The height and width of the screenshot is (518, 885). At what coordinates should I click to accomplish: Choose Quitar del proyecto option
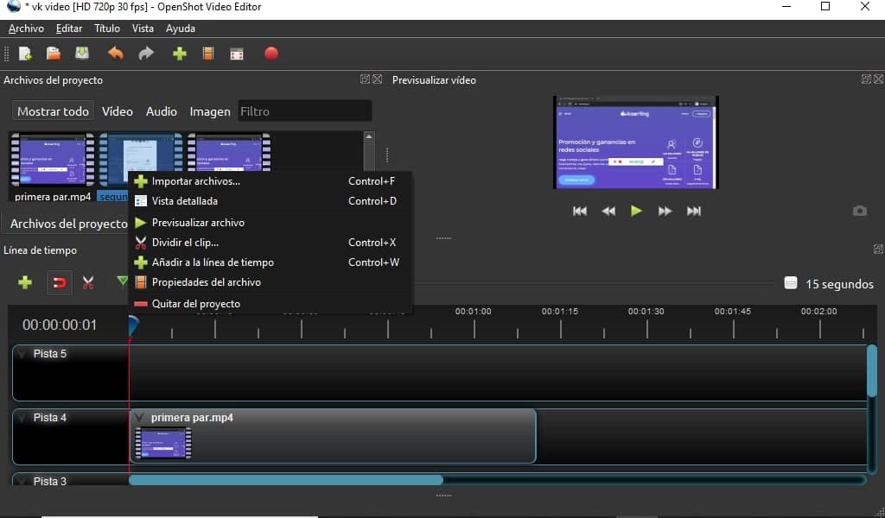(271, 303)
